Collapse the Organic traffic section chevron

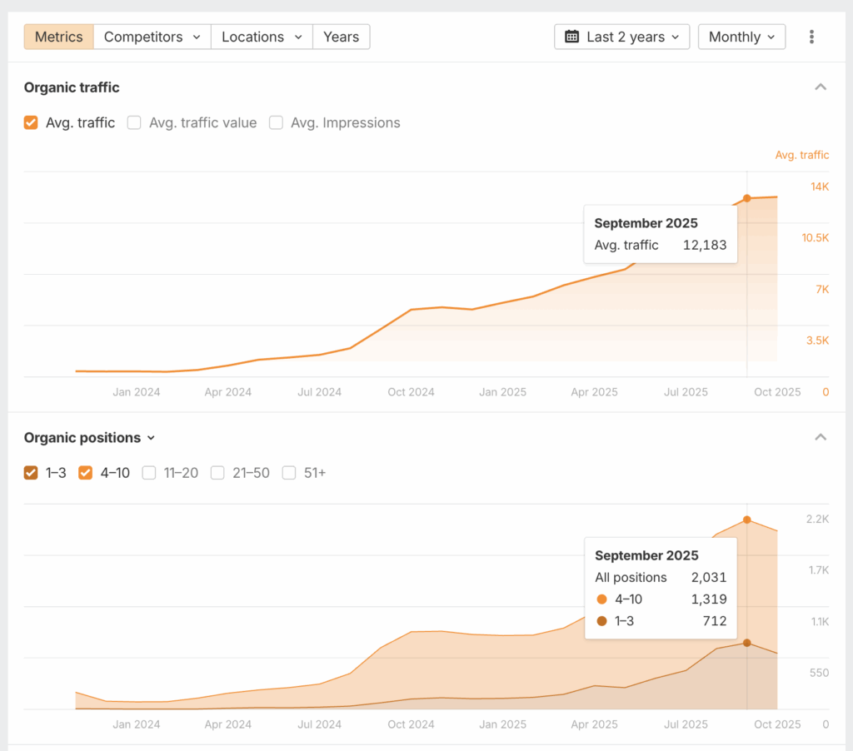[821, 87]
